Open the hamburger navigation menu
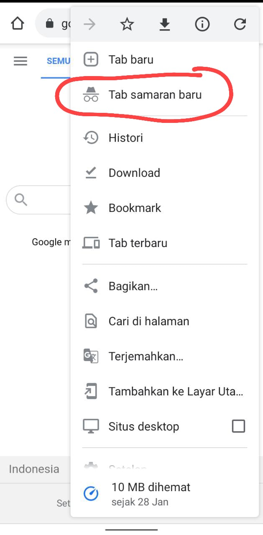The height and width of the screenshot is (535, 263). pos(20,61)
